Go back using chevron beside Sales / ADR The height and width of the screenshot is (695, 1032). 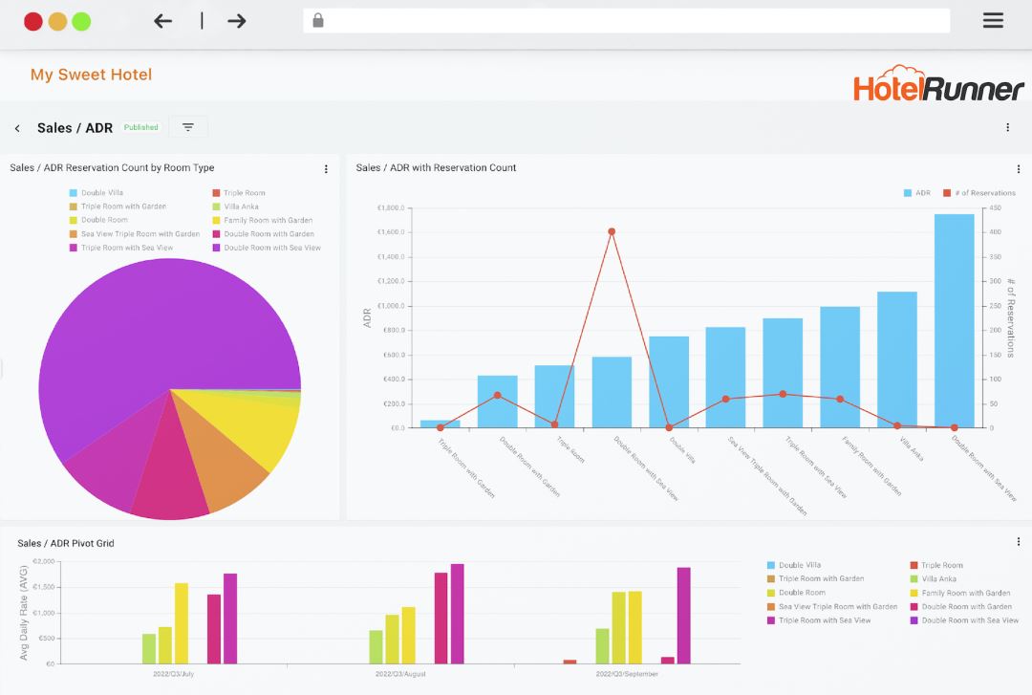click(17, 128)
